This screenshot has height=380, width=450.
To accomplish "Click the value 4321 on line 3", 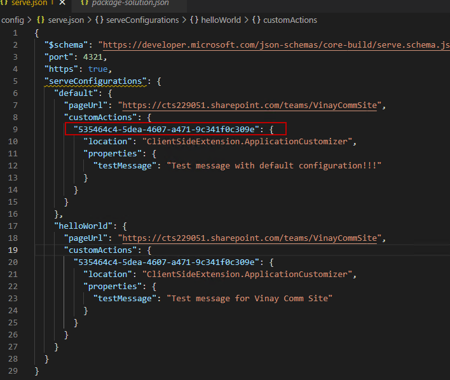I will click(x=93, y=57).
